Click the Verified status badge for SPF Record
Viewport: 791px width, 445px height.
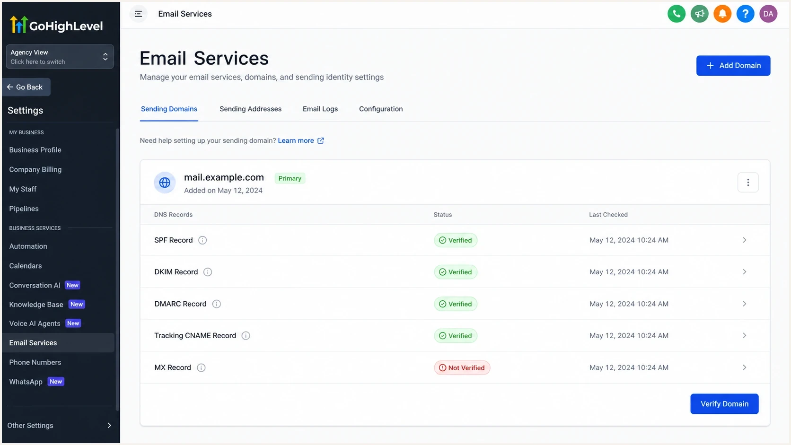coord(456,240)
